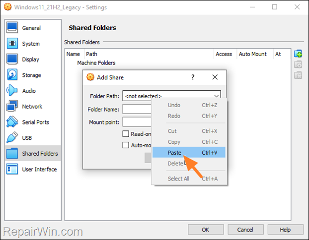Image resolution: width=309 pixels, height=240 pixels.
Task: Select the Display label in sidebar
Action: [30, 60]
